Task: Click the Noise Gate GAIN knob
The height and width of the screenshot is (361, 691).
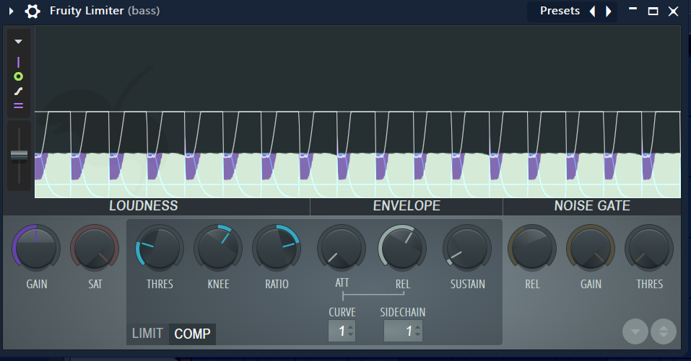Action: (591, 248)
